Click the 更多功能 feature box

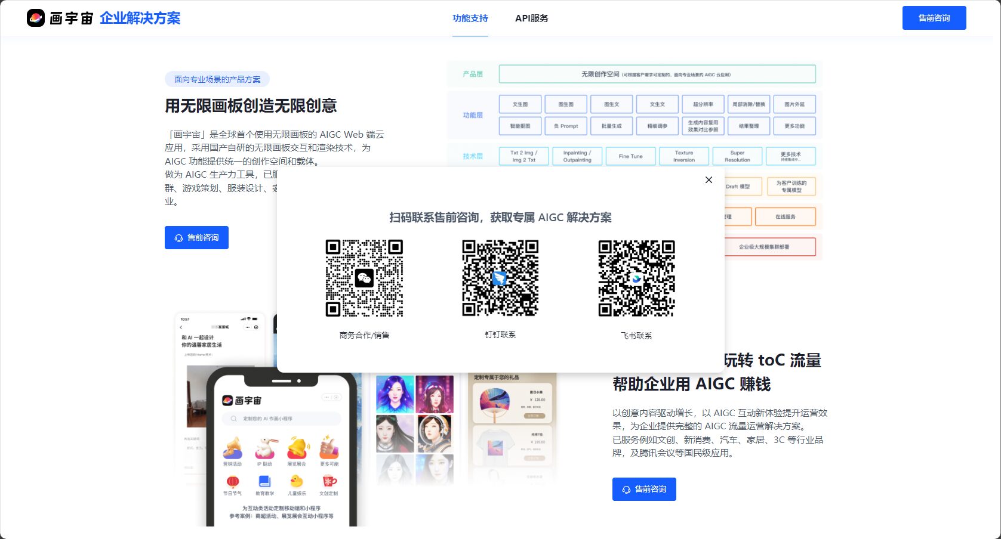pyautogui.click(x=794, y=126)
